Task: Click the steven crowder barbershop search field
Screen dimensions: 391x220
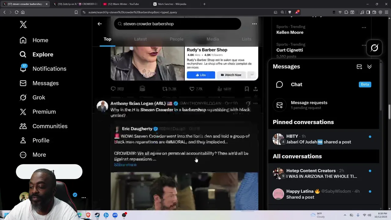Action: point(177,24)
